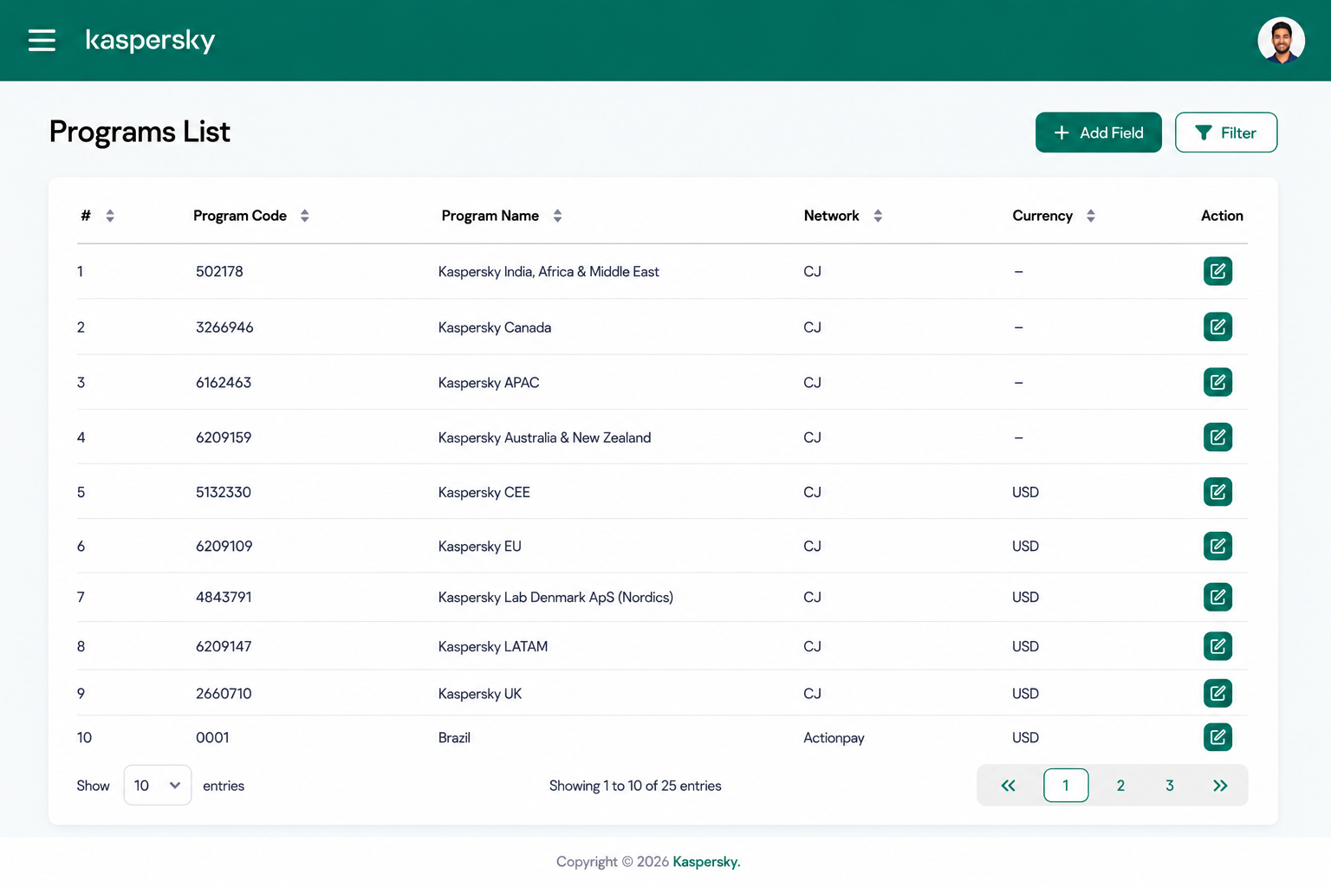The width and height of the screenshot is (1331, 887).
Task: Edit the Brazil program row
Action: 1217,737
